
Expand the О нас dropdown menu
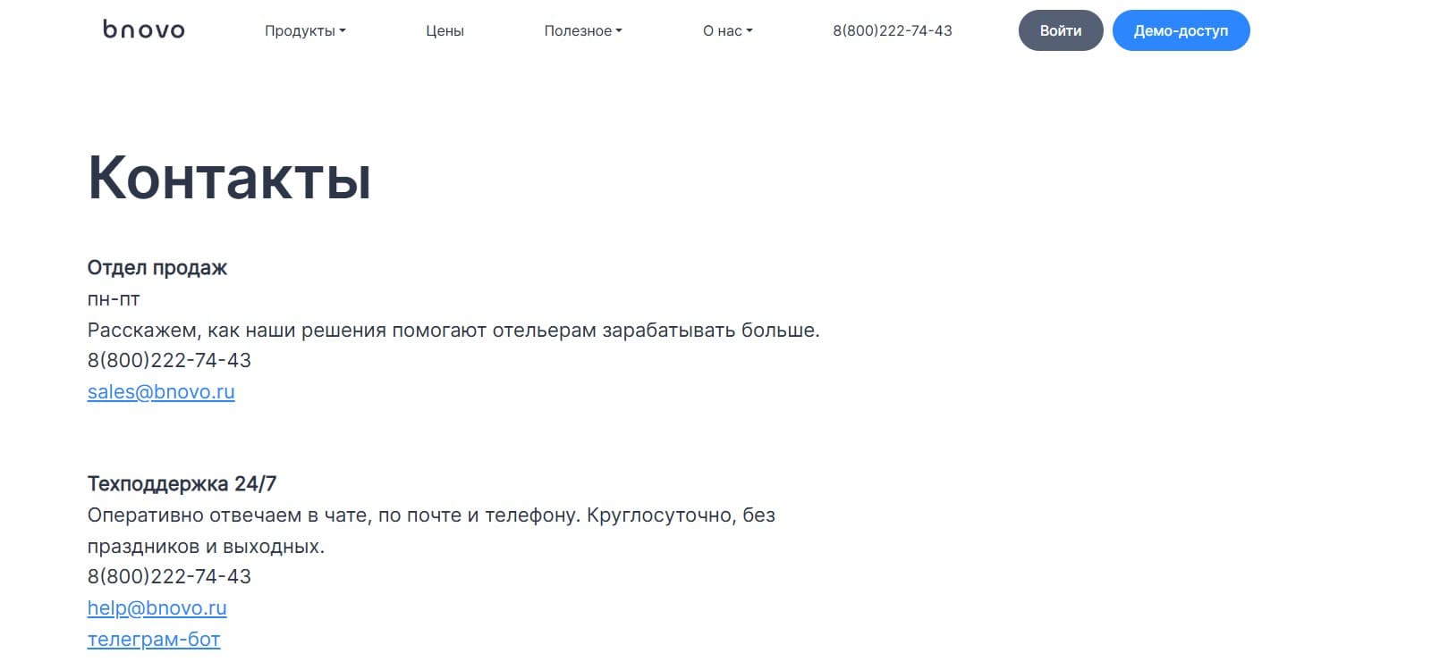coord(728,30)
